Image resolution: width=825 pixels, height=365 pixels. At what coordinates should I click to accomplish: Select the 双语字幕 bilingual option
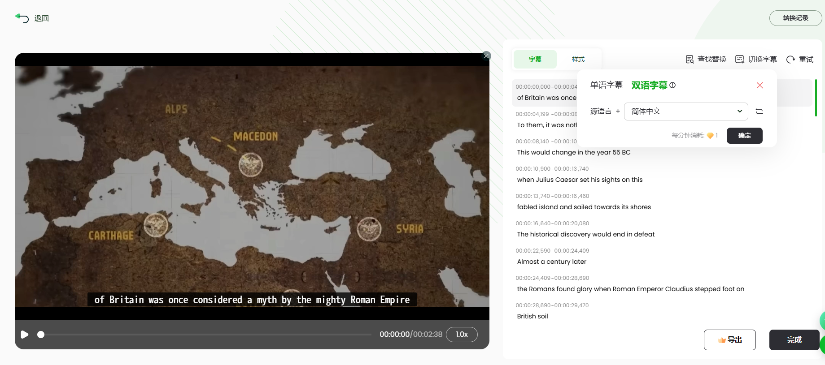pos(650,85)
